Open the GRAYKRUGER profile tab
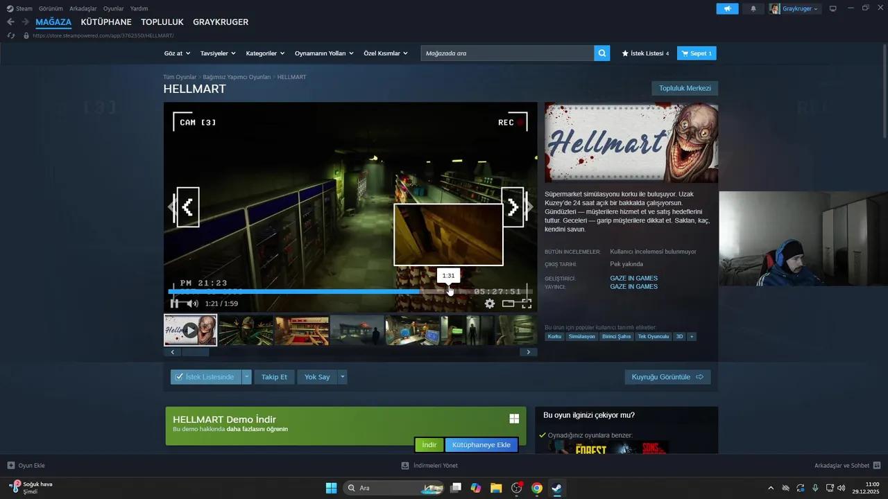The width and height of the screenshot is (888, 499). [221, 22]
